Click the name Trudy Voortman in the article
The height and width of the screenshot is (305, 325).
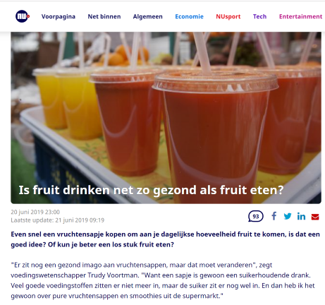tap(113, 275)
